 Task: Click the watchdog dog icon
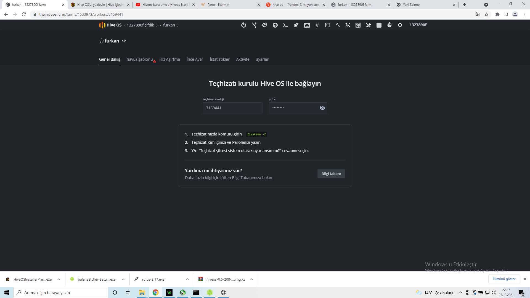tap(348, 25)
